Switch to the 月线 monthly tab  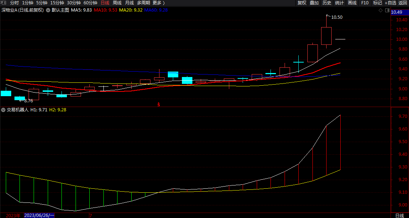[x=129, y=3]
